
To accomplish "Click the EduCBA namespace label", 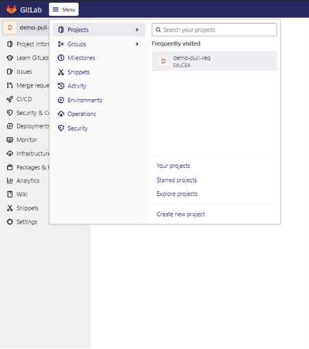I will point(182,66).
